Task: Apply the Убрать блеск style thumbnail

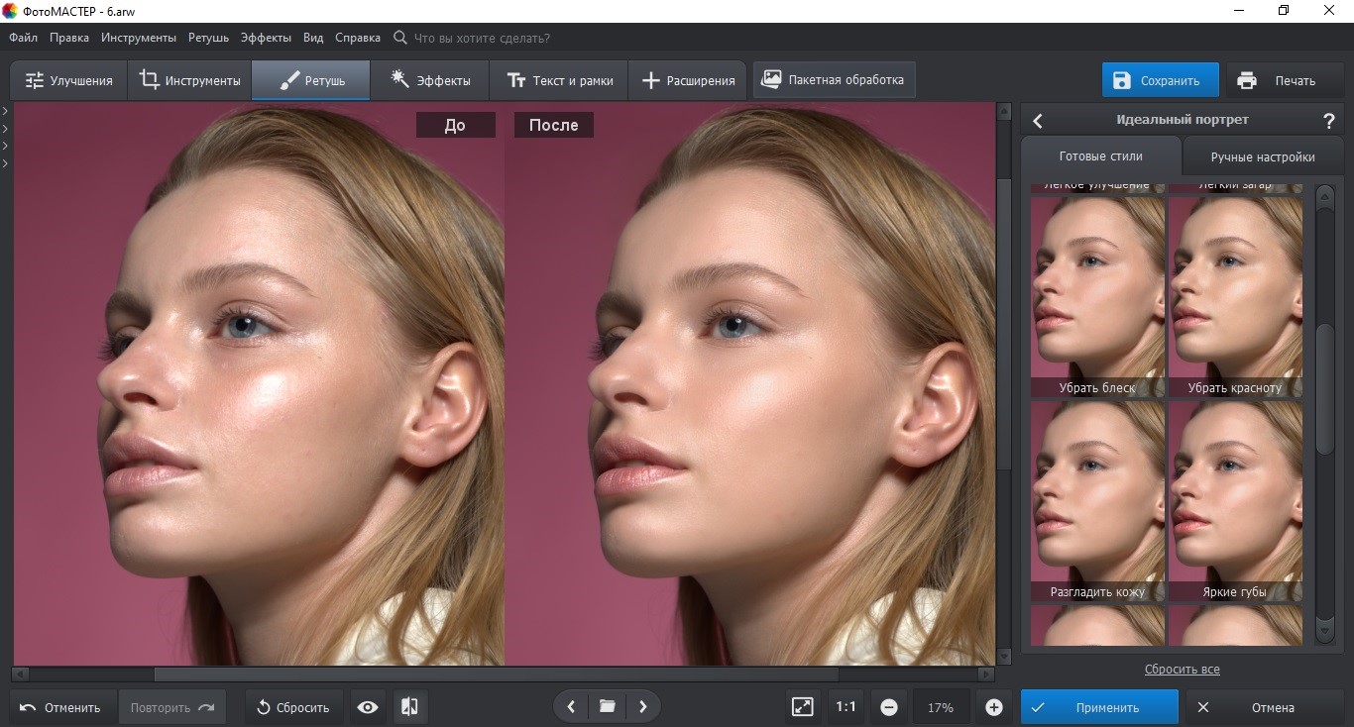Action: (x=1097, y=297)
